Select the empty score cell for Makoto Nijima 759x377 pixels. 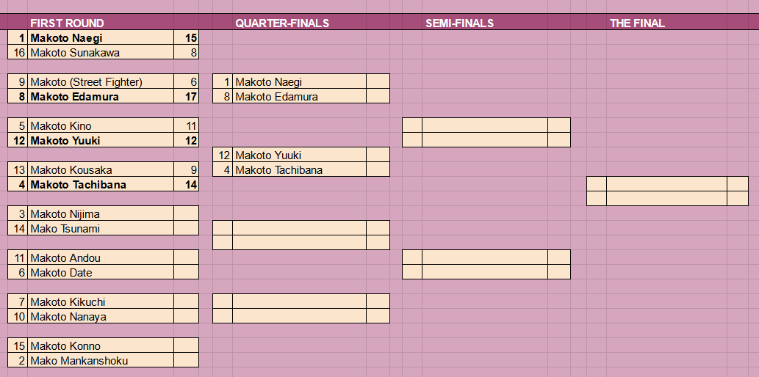187,213
